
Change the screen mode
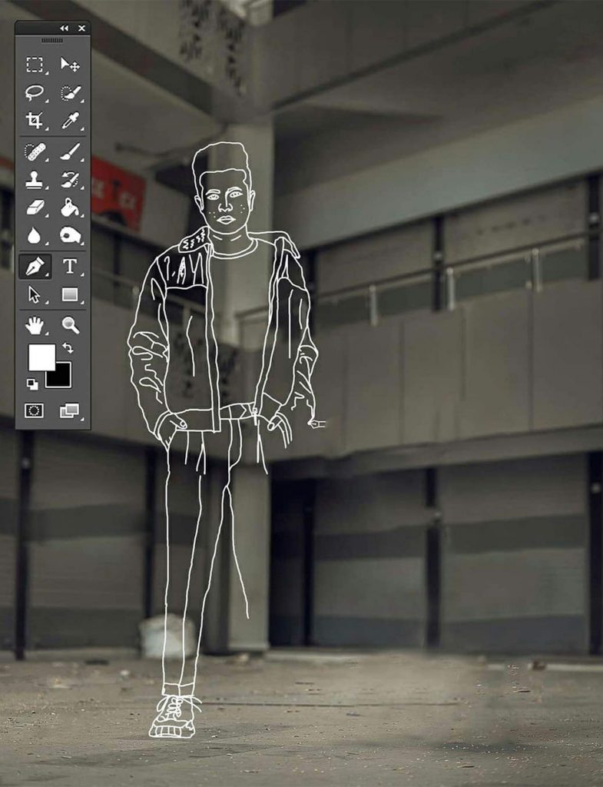(x=69, y=410)
